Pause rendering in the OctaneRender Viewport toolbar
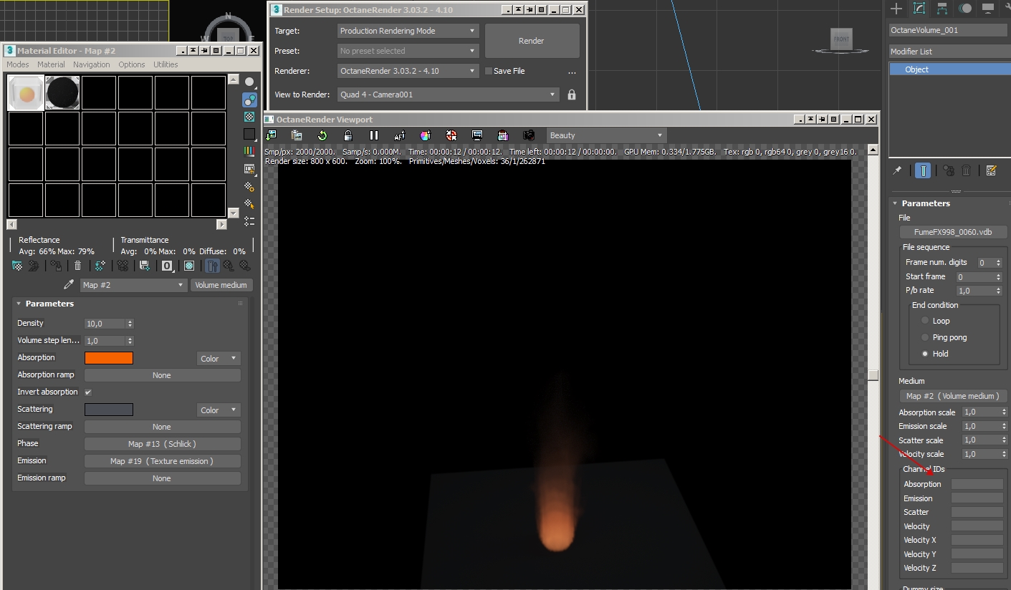 pyautogui.click(x=374, y=135)
